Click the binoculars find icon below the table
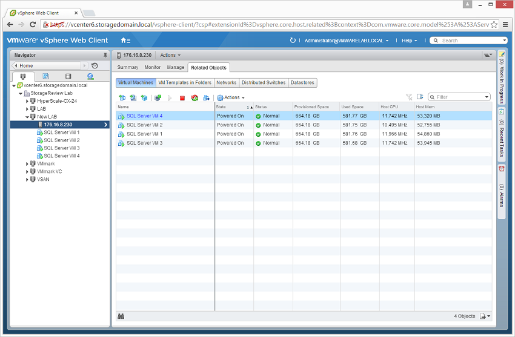The height and width of the screenshot is (337, 515). click(x=121, y=316)
